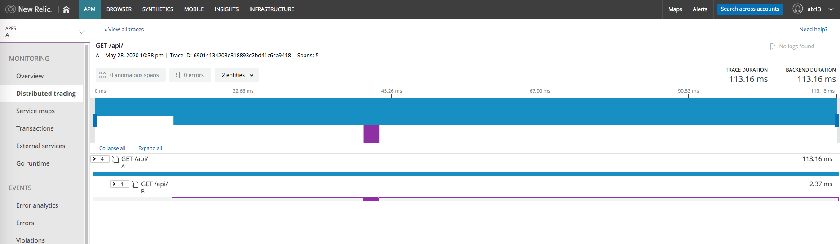This screenshot has width=840, height=244.
Task: Click the No logs found text
Action: [796, 47]
